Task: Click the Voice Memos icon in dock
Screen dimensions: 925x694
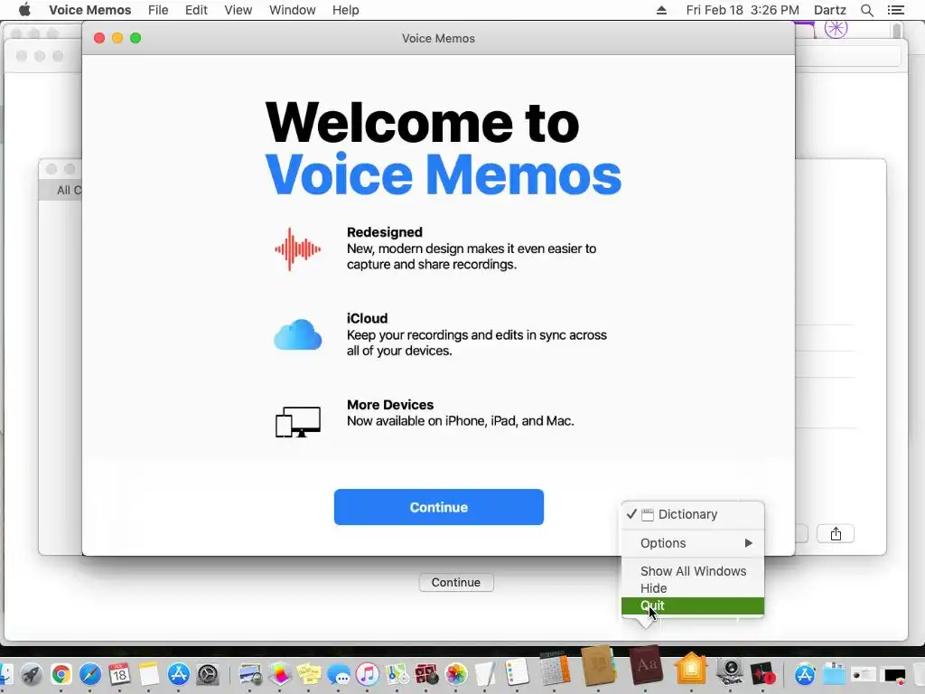Action: point(762,674)
